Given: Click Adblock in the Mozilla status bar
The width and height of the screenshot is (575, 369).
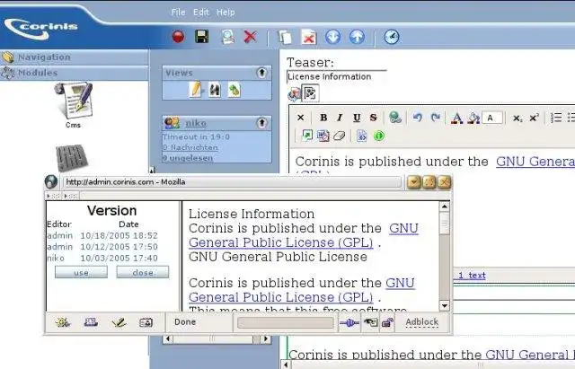Looking at the screenshot, I should click(x=421, y=321).
